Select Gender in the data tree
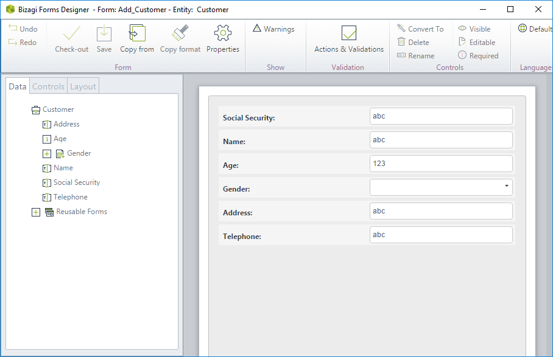This screenshot has width=553, height=357. pyautogui.click(x=79, y=153)
